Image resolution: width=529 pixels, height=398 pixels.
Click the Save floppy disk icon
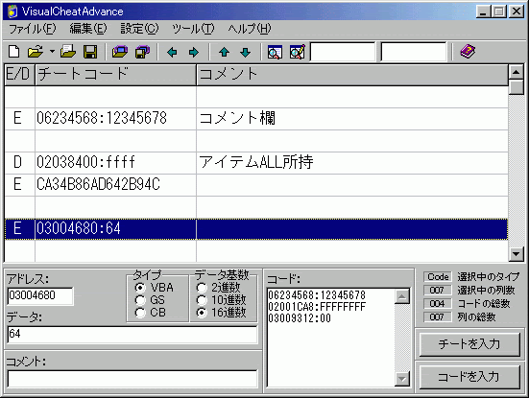[x=90, y=52]
